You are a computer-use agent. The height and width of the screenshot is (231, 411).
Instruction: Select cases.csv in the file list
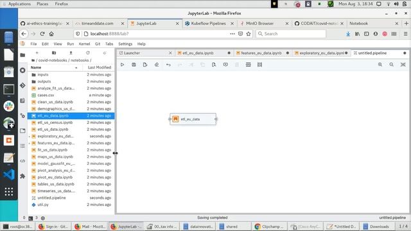coord(71,95)
